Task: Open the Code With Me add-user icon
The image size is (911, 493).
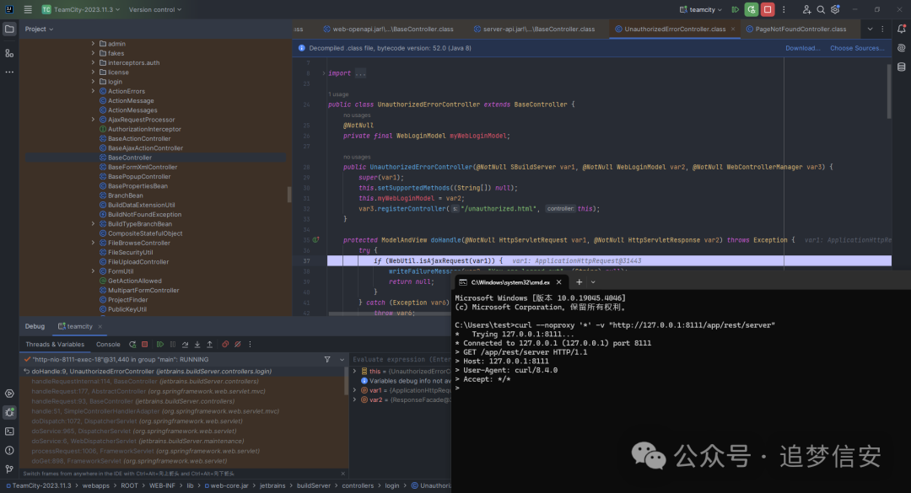Action: 806,9
